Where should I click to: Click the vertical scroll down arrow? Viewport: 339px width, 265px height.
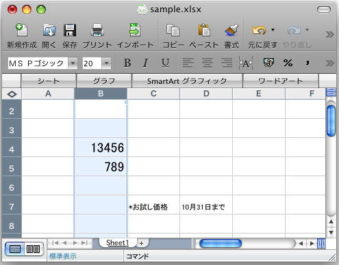331,232
